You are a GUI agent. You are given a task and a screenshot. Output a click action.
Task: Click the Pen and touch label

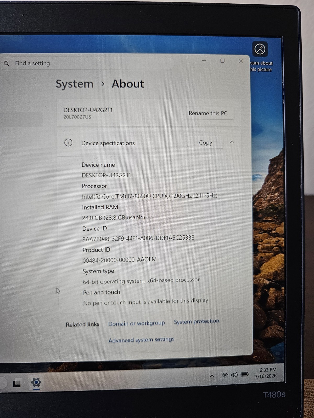pyautogui.click(x=102, y=292)
